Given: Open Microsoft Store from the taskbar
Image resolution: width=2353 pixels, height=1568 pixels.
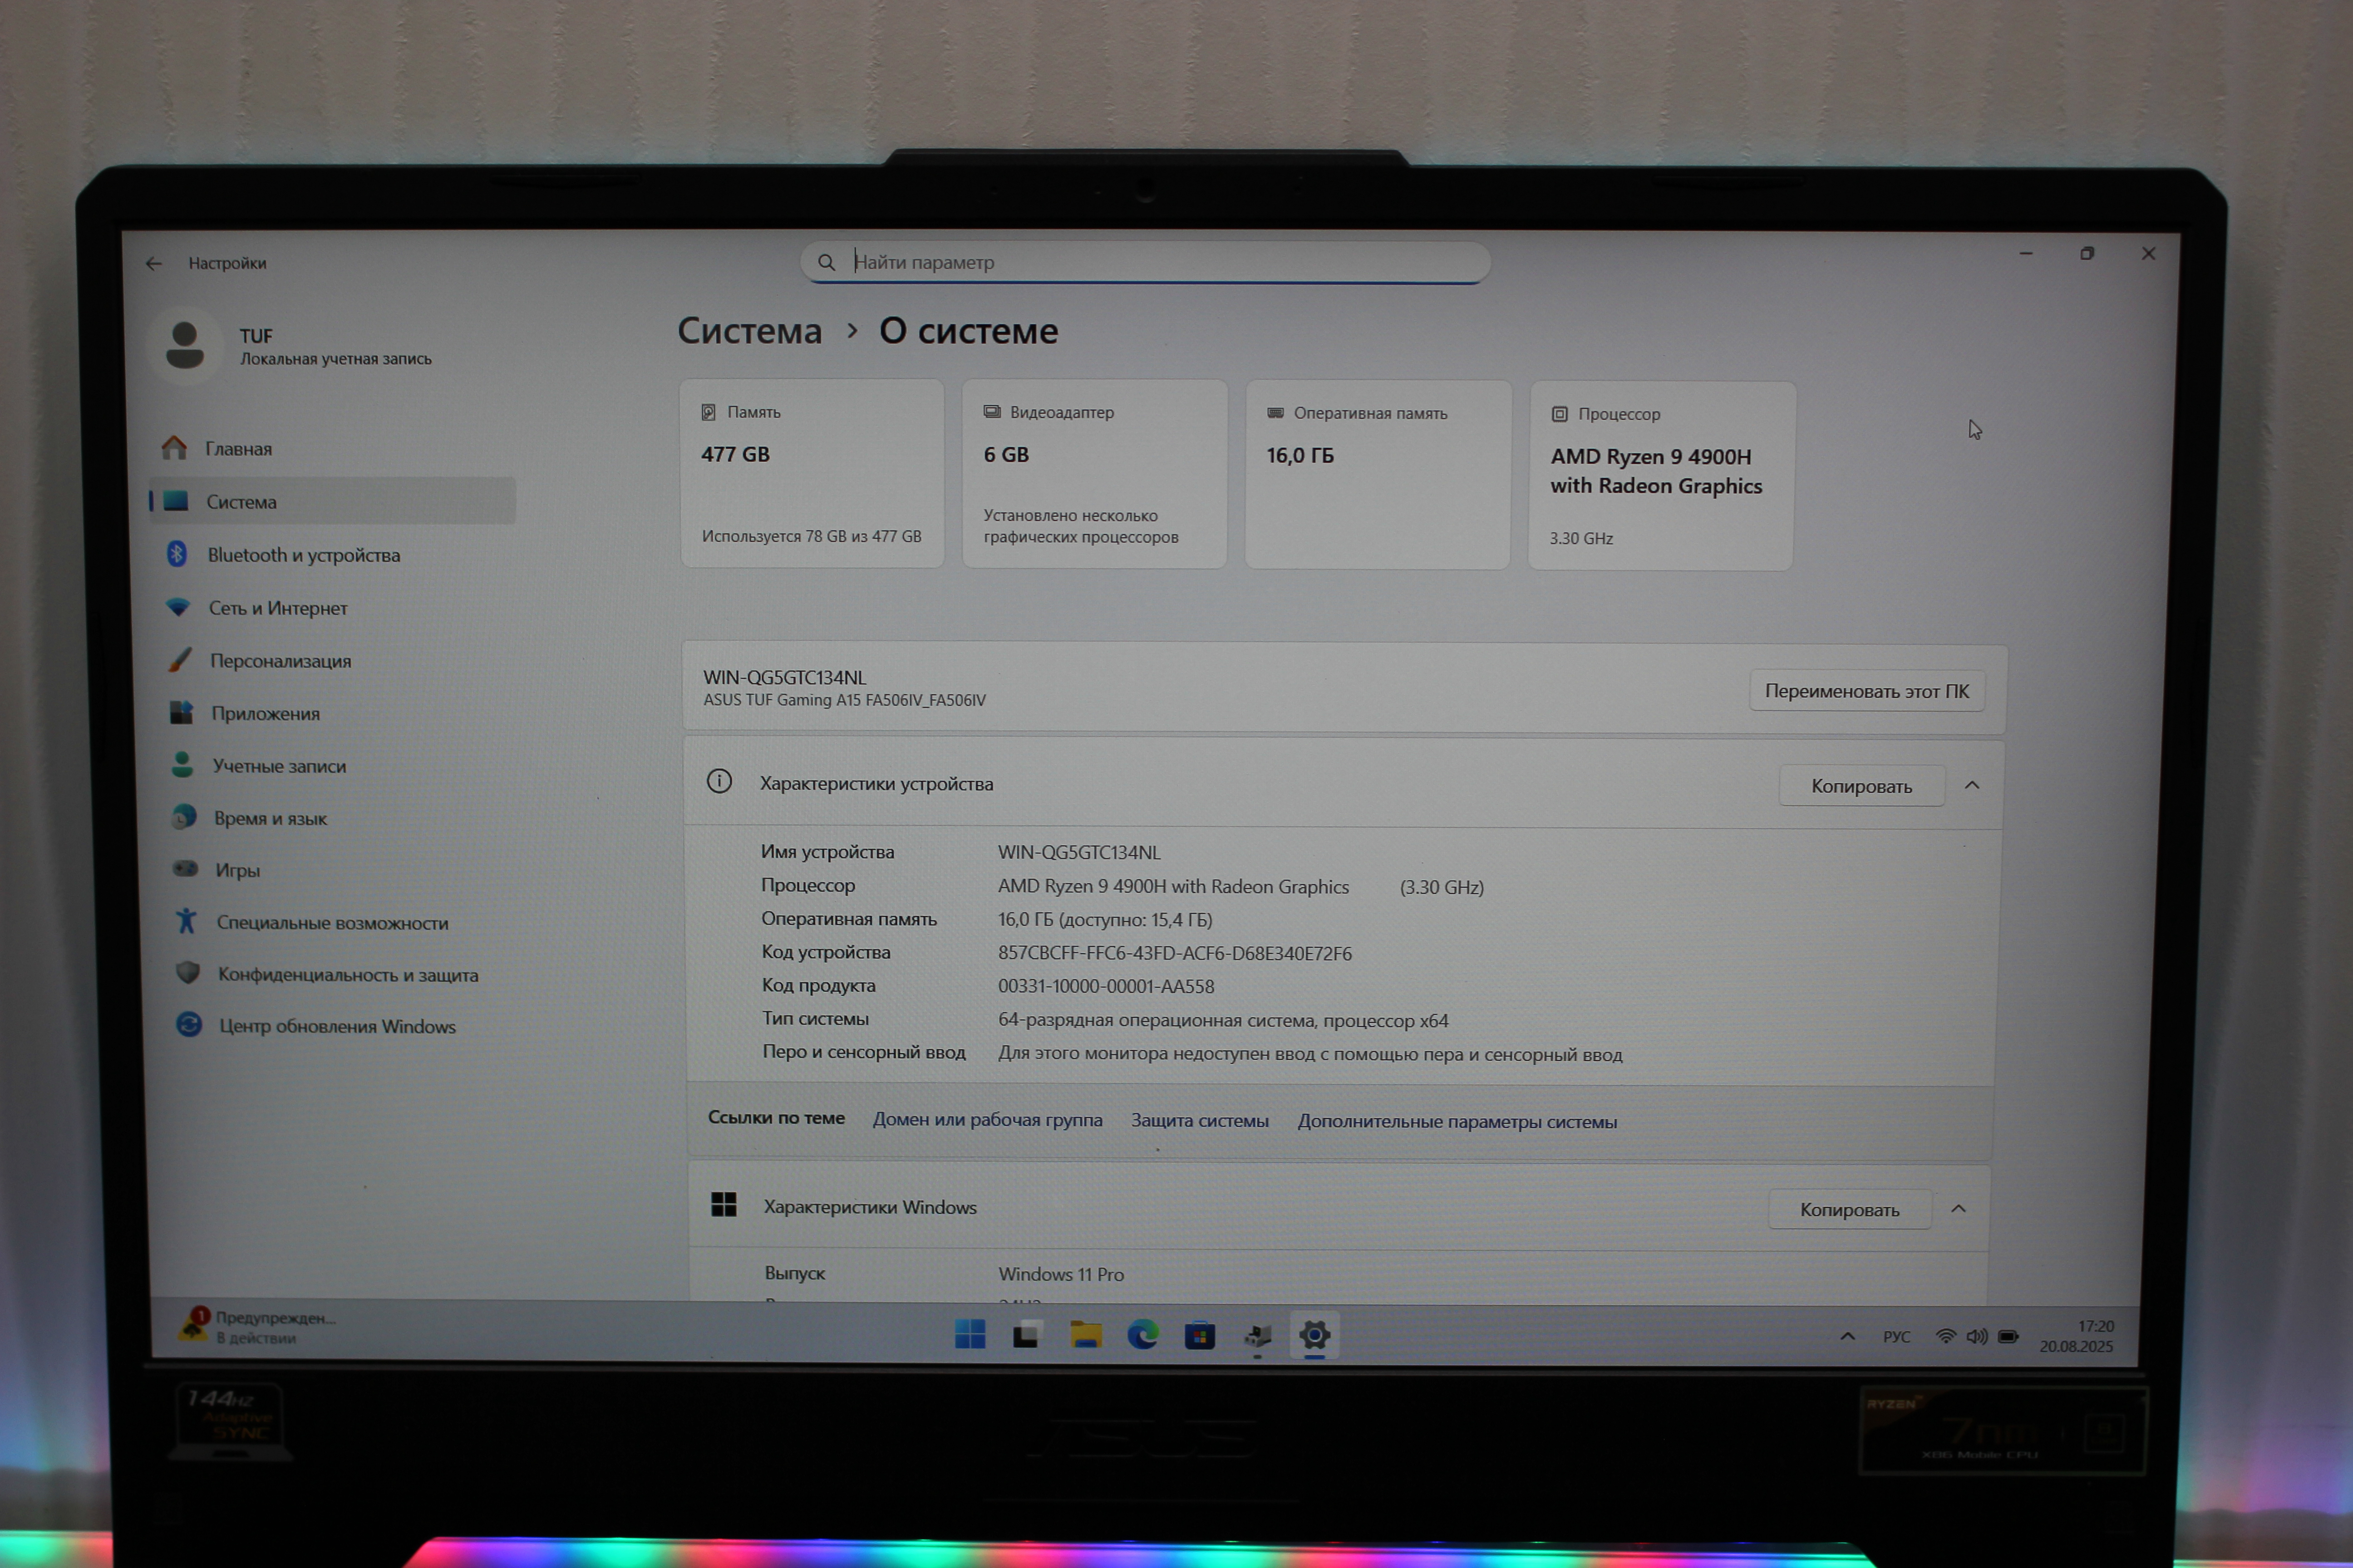Looking at the screenshot, I should click(x=1200, y=1335).
